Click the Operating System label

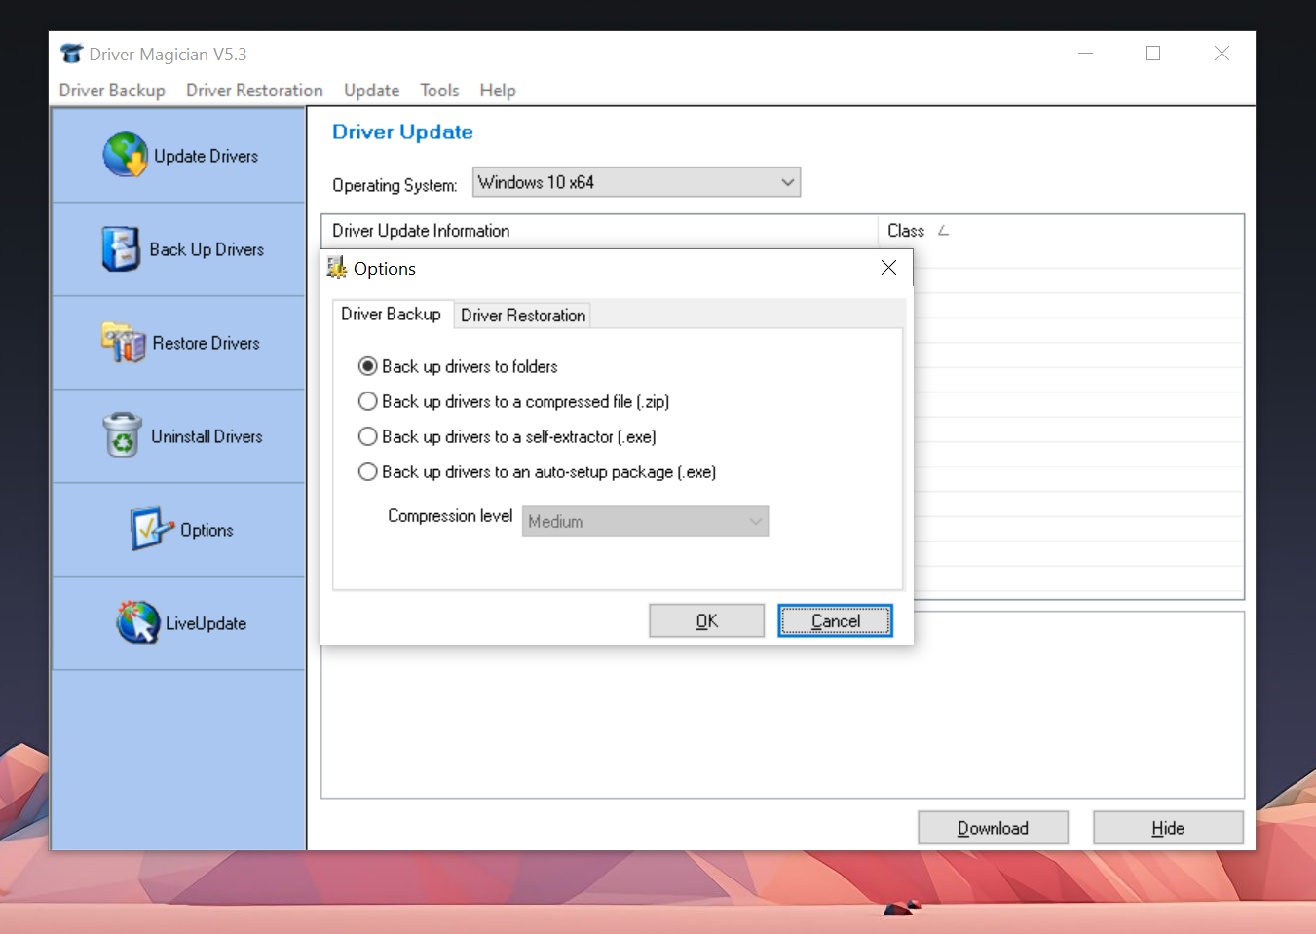click(x=395, y=185)
